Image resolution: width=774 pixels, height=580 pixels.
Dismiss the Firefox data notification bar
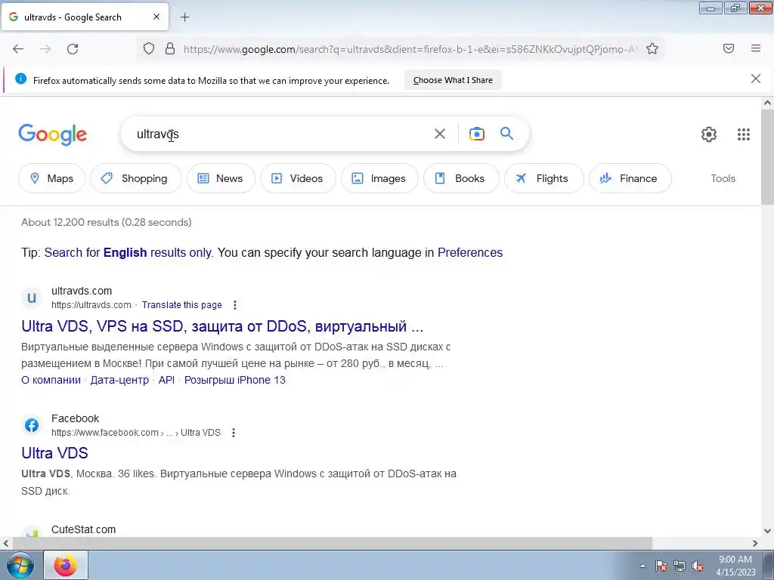756,79
